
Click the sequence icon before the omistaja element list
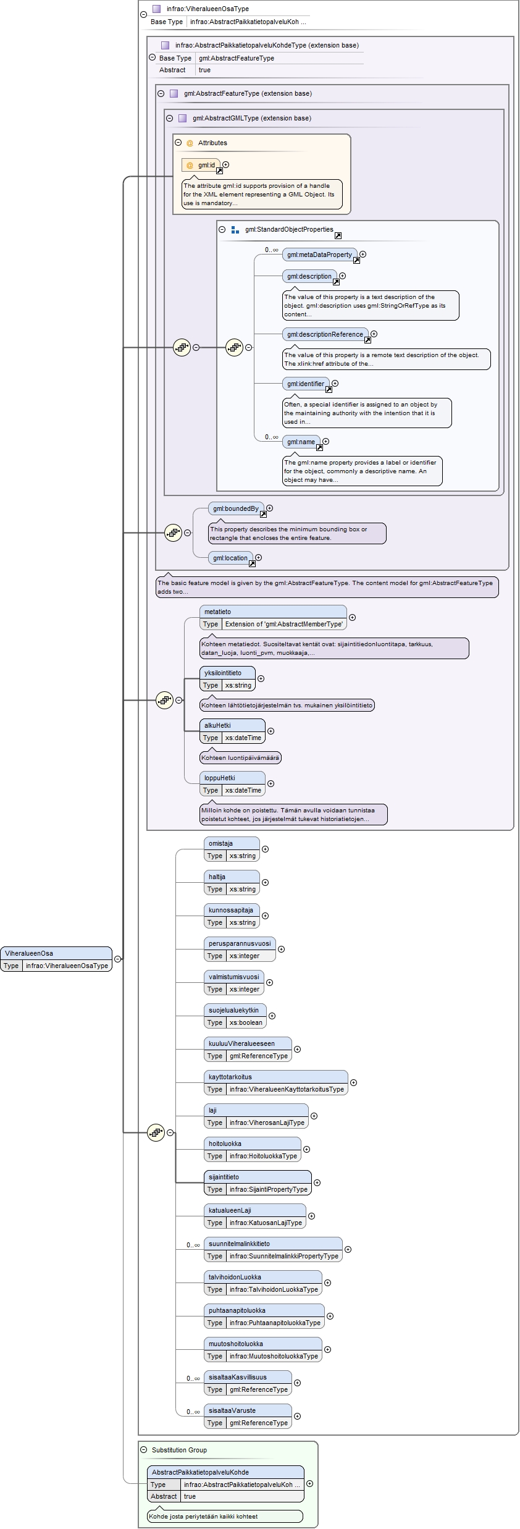[156, 1132]
